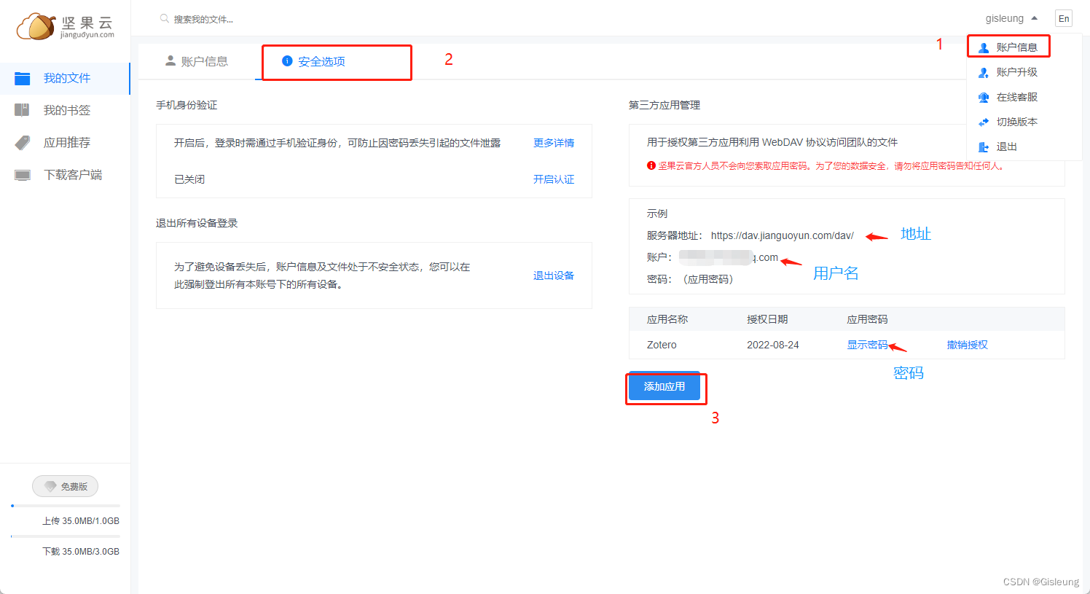This screenshot has height=594, width=1090.
Task: Open 我的文件 in the sidebar
Action: [65, 78]
